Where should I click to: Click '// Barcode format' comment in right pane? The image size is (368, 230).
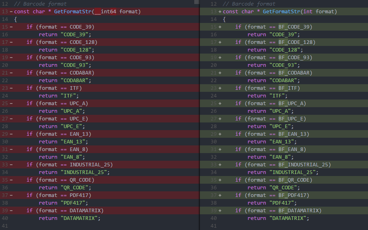point(249,4)
